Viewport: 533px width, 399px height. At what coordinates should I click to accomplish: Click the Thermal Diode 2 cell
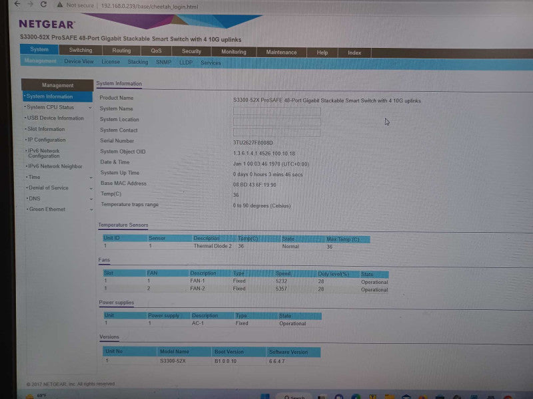(x=213, y=246)
